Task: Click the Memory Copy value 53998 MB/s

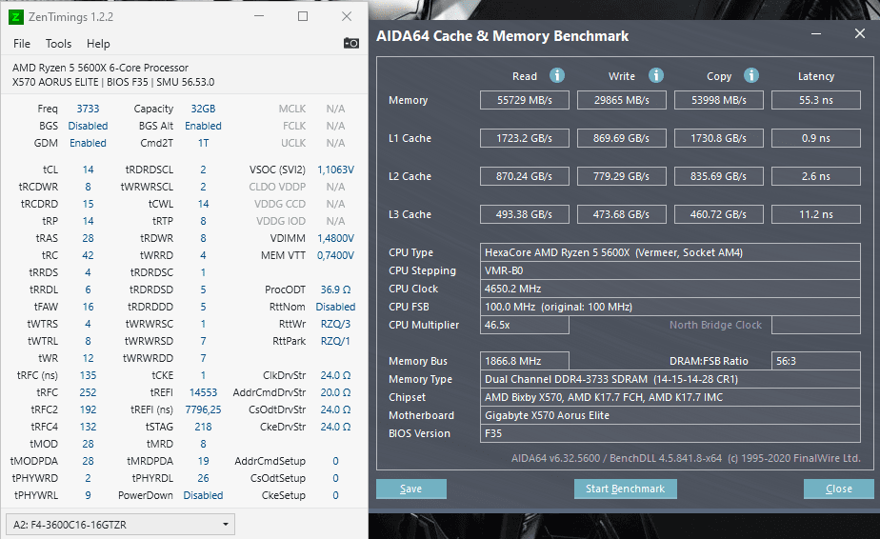Action: point(718,100)
